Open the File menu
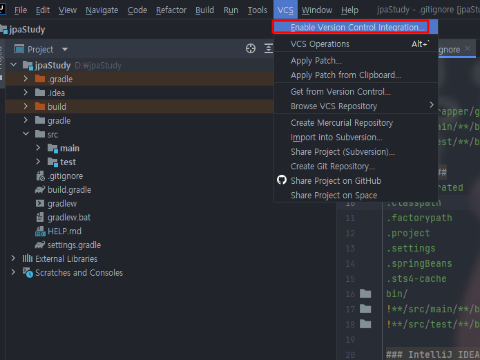The width and height of the screenshot is (480, 360). [x=21, y=10]
